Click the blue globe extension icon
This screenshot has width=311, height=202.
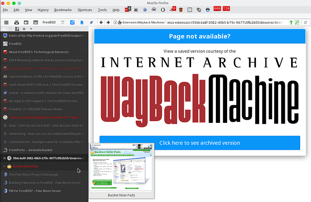145,10
